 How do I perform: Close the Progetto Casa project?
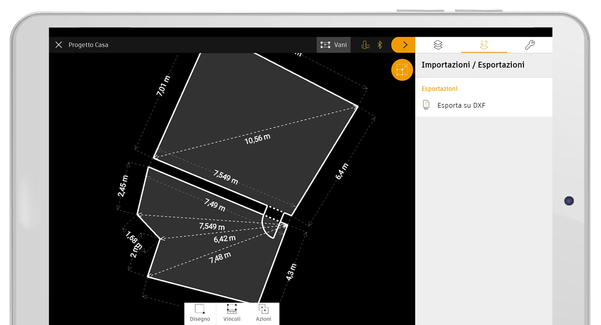click(59, 45)
